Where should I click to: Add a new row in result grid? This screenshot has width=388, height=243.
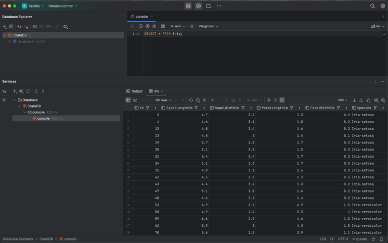click(x=213, y=100)
